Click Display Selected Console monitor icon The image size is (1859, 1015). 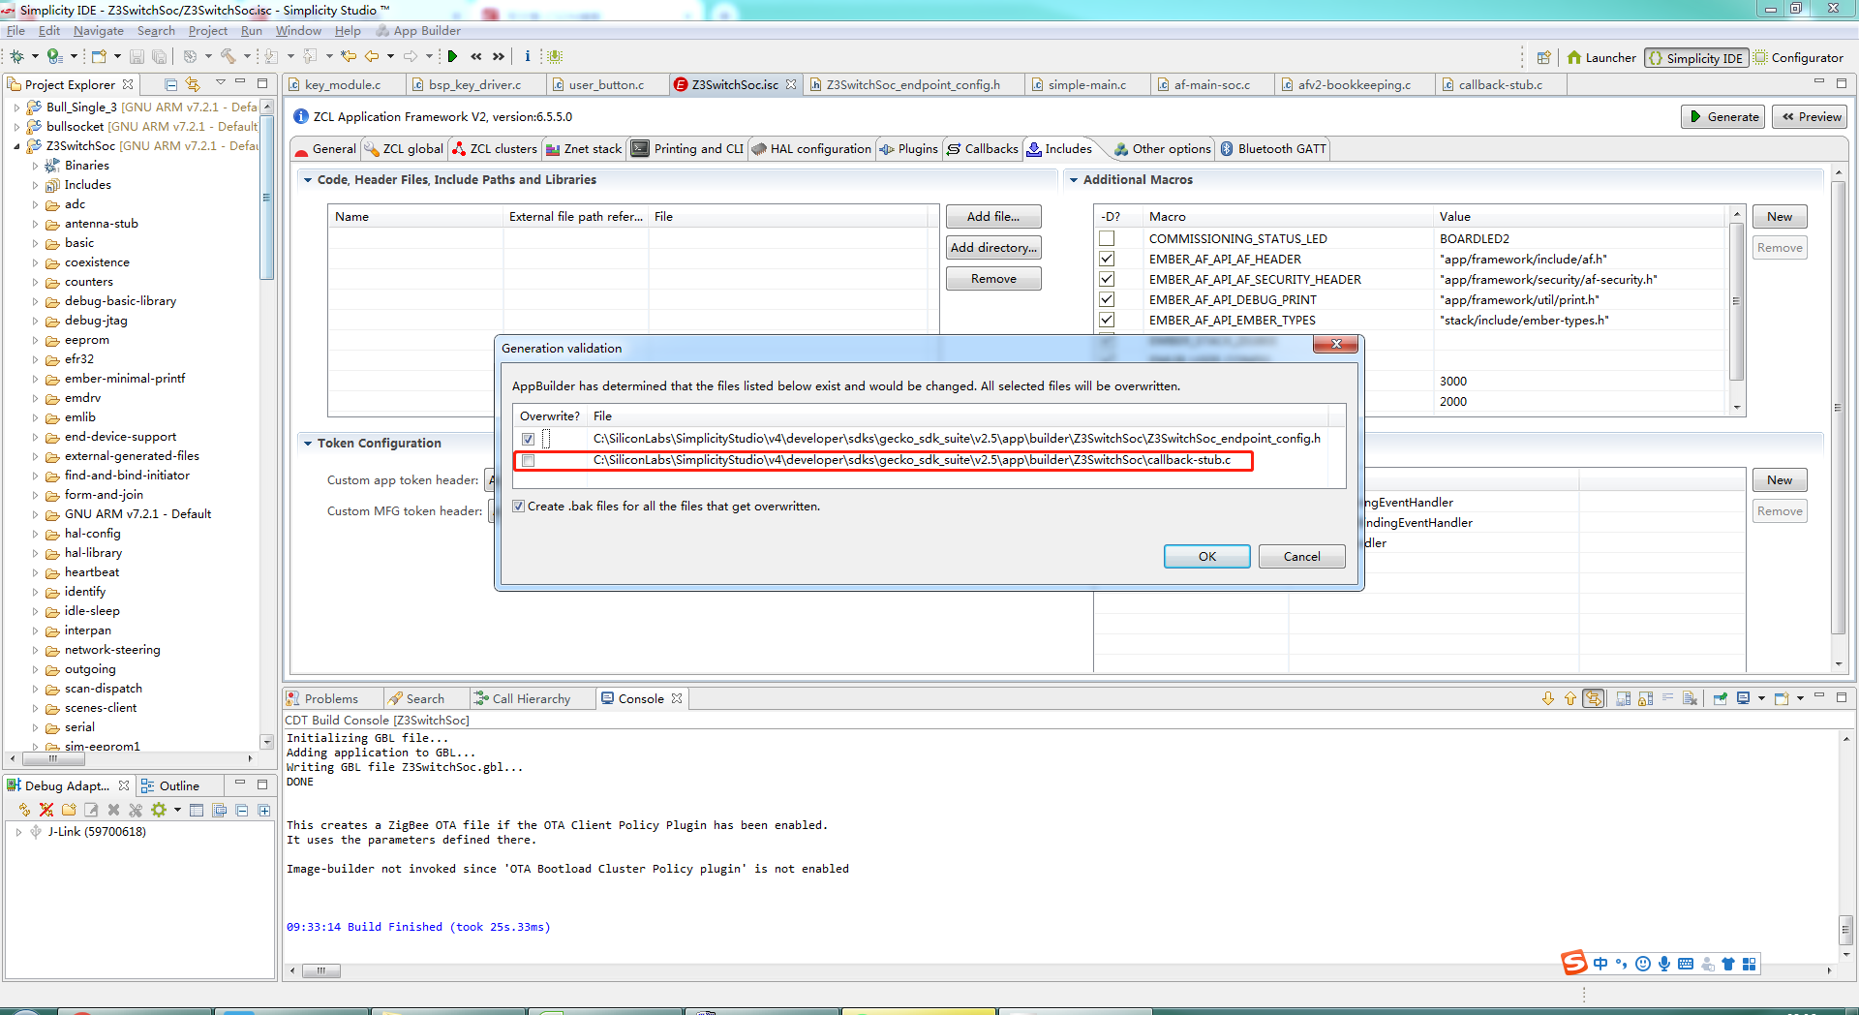[x=1743, y=698]
